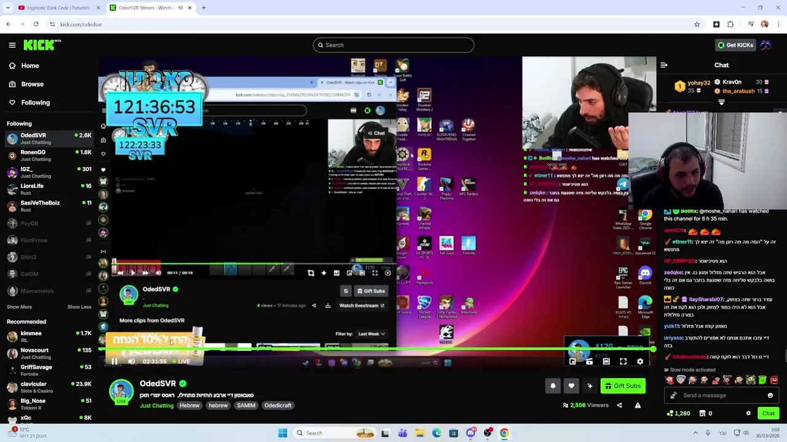787x442 pixels.
Task: Report stream with warning triangle icon
Action: 638,405
